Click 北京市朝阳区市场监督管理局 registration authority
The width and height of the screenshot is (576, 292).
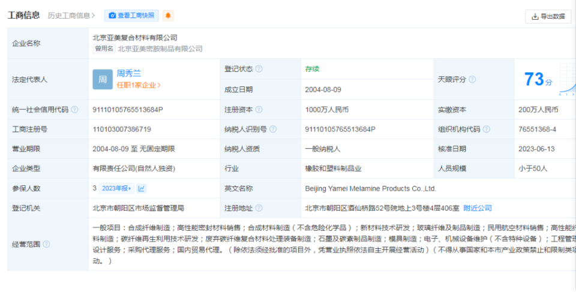click(138, 208)
